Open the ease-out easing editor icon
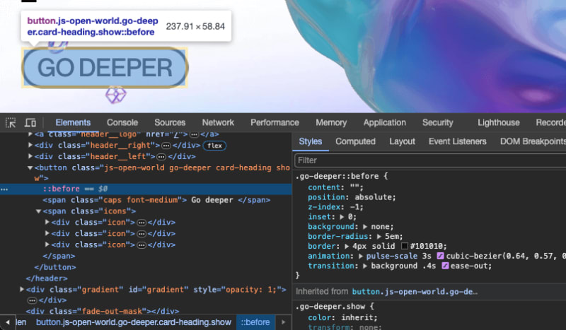The image size is (566, 330). [446, 266]
